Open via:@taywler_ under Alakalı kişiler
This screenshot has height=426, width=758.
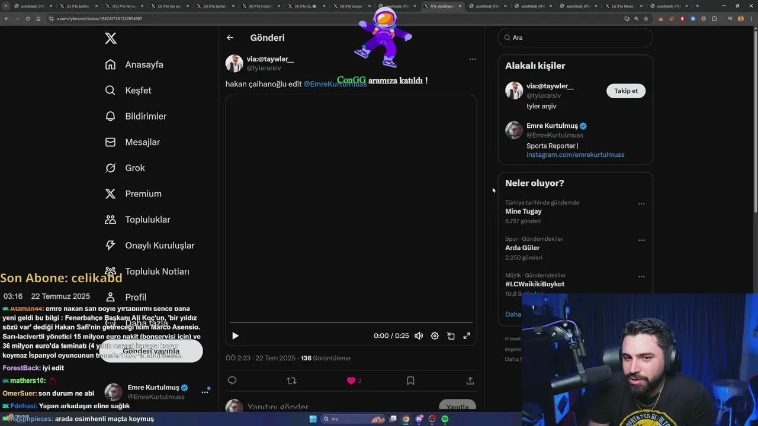(x=550, y=86)
